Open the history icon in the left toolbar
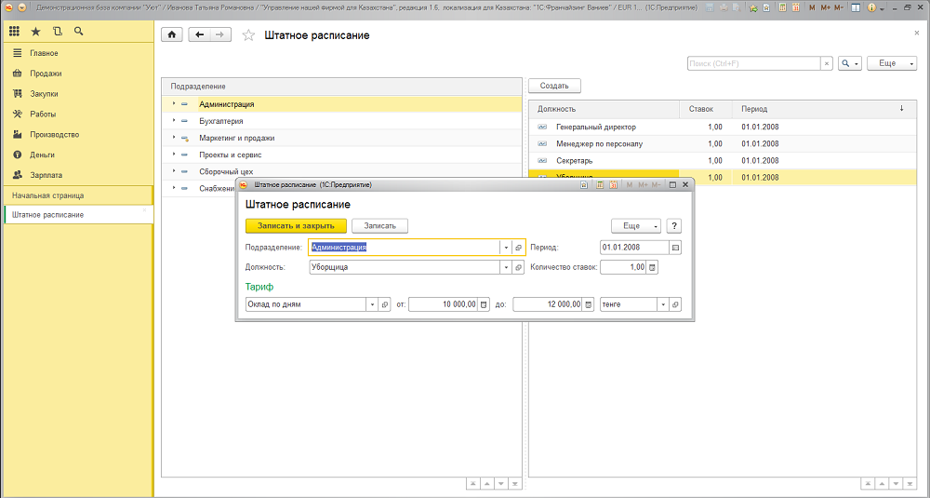This screenshot has width=930, height=498. coord(58,32)
